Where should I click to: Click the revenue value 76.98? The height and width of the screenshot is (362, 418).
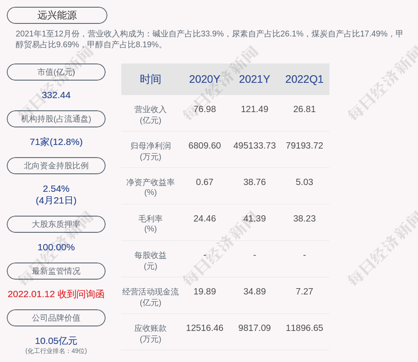tap(205, 109)
